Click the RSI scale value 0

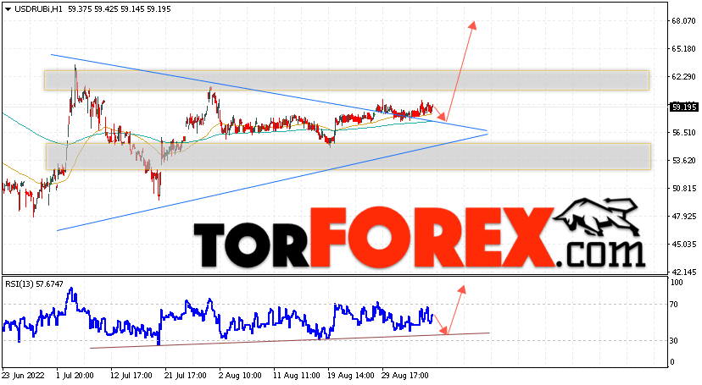pyautogui.click(x=672, y=362)
